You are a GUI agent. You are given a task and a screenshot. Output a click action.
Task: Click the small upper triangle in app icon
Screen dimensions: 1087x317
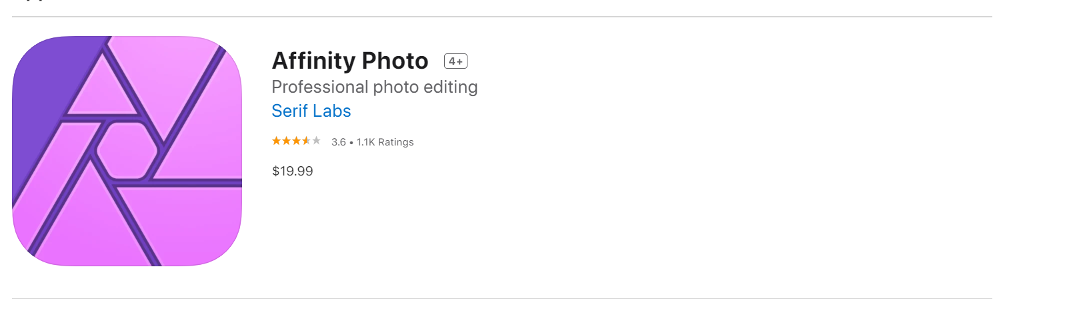pos(102,90)
